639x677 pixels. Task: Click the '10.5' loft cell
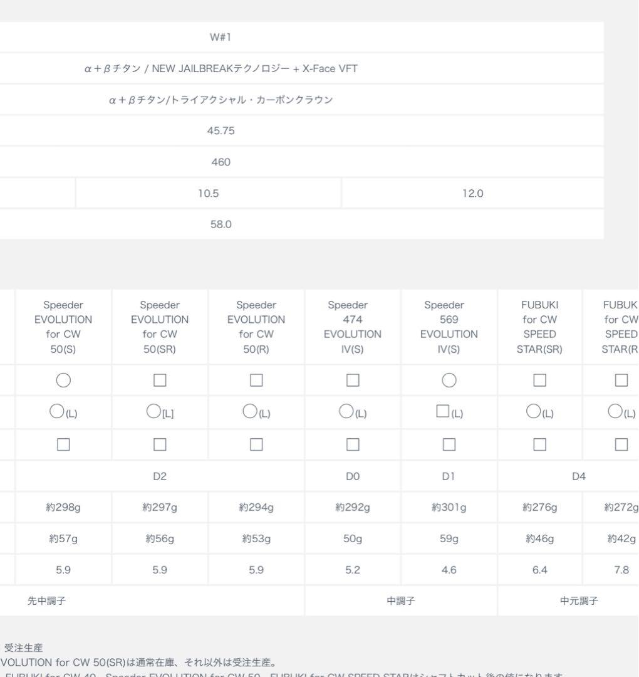[209, 194]
